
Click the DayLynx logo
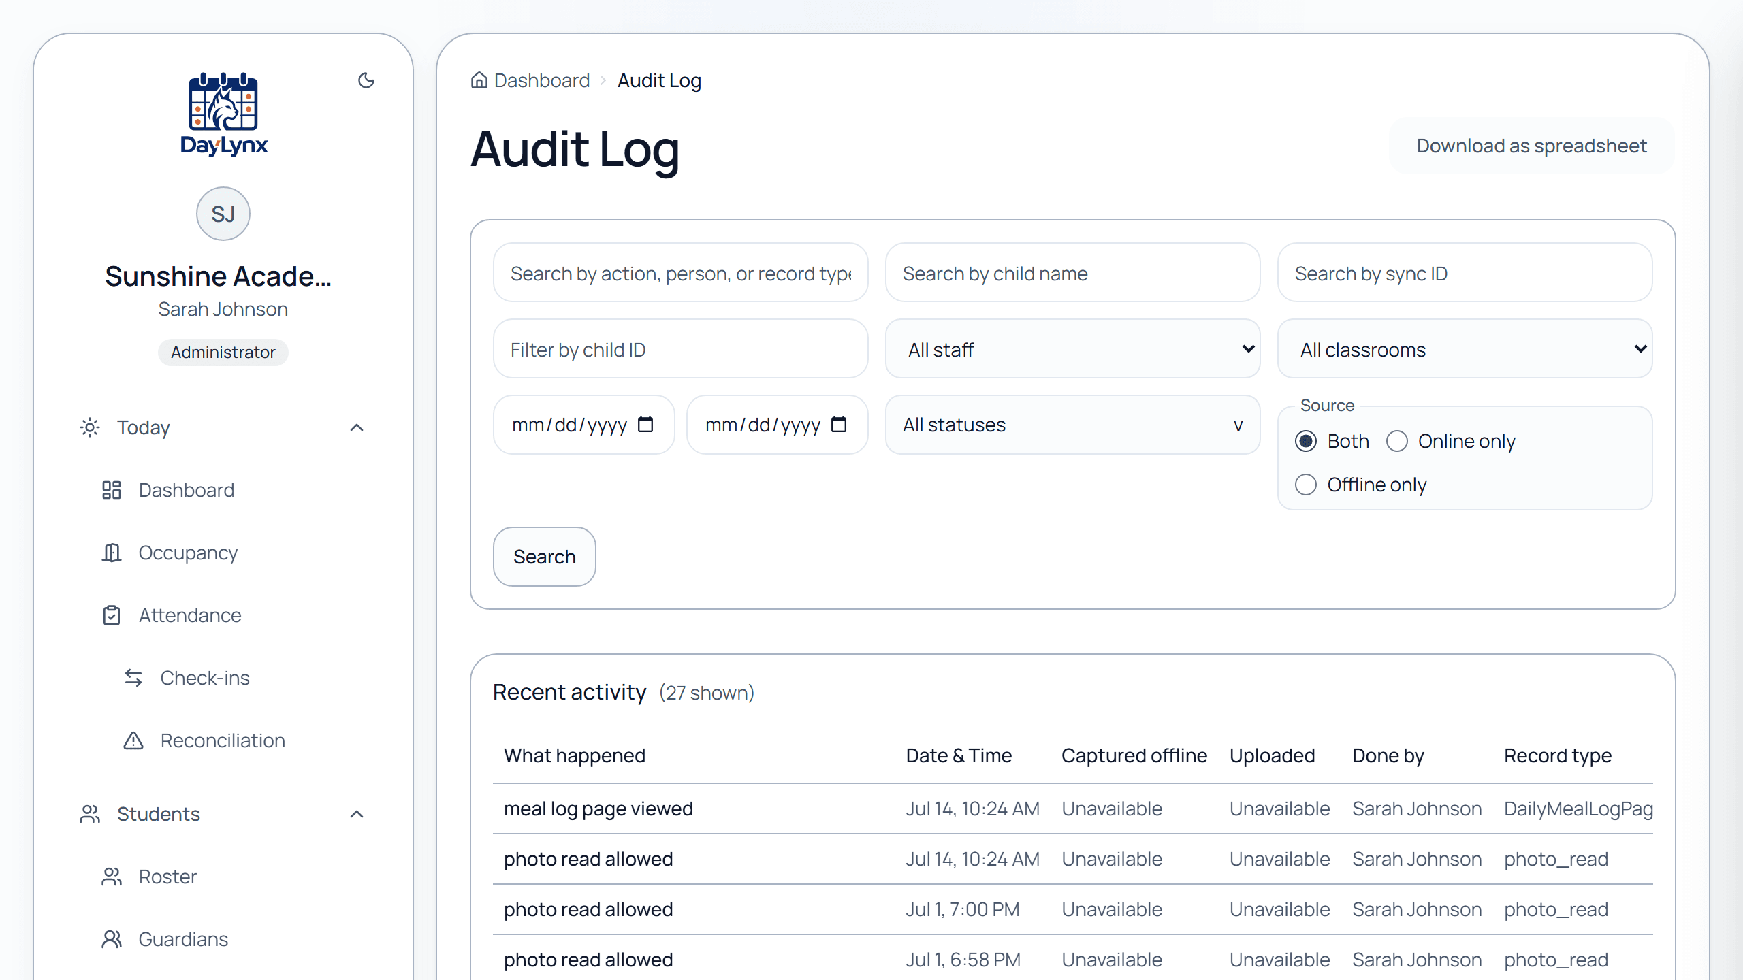coord(223,114)
